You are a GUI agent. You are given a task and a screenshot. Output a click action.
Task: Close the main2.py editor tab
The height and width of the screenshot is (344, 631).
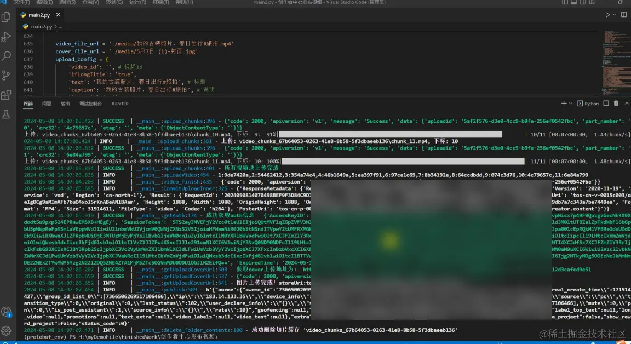tap(58, 15)
